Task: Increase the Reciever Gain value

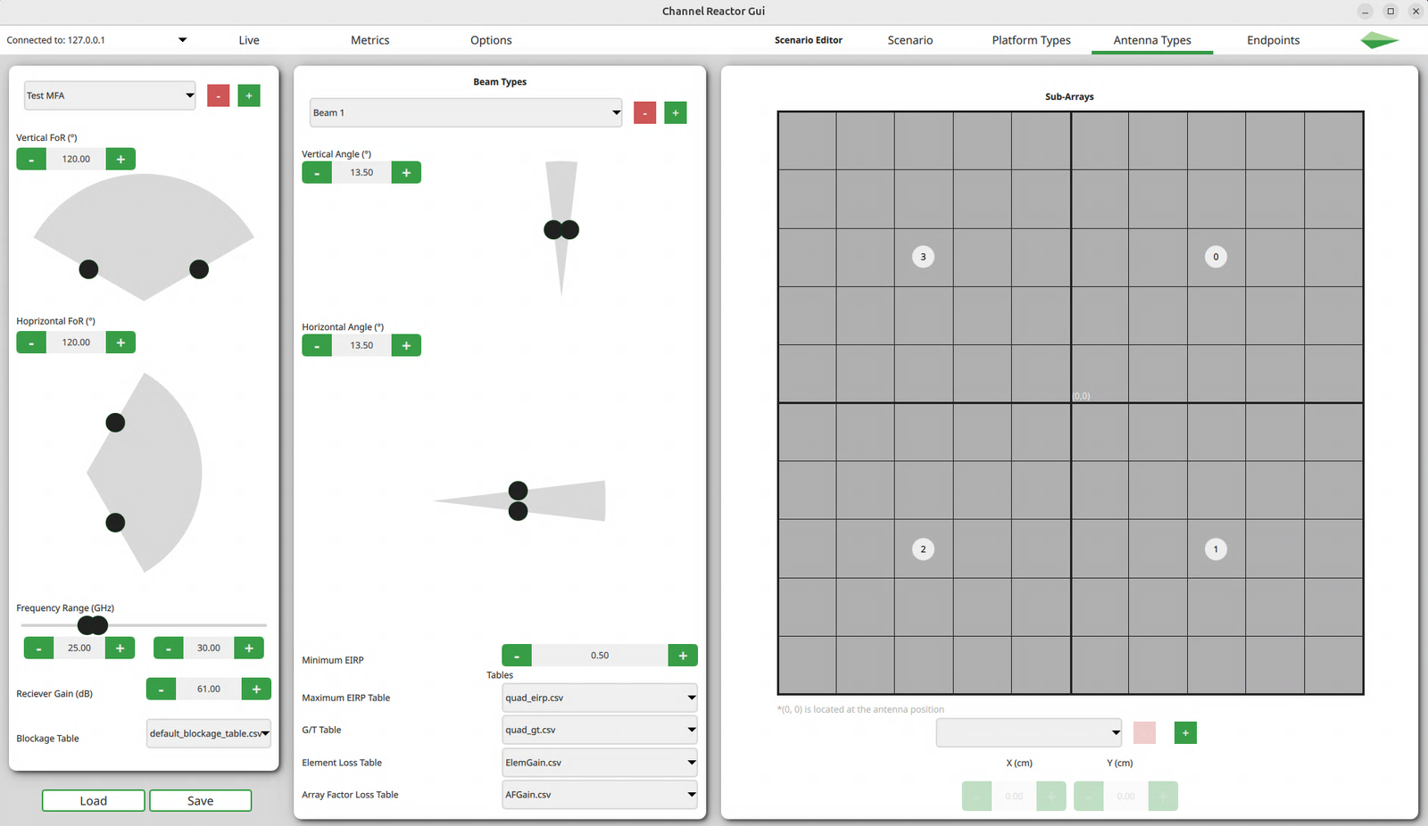Action: (256, 689)
